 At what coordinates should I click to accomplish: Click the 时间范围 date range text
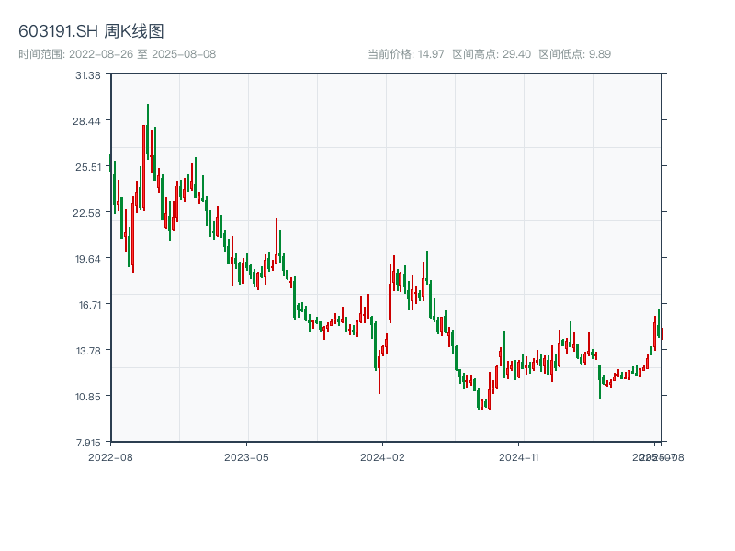117,54
